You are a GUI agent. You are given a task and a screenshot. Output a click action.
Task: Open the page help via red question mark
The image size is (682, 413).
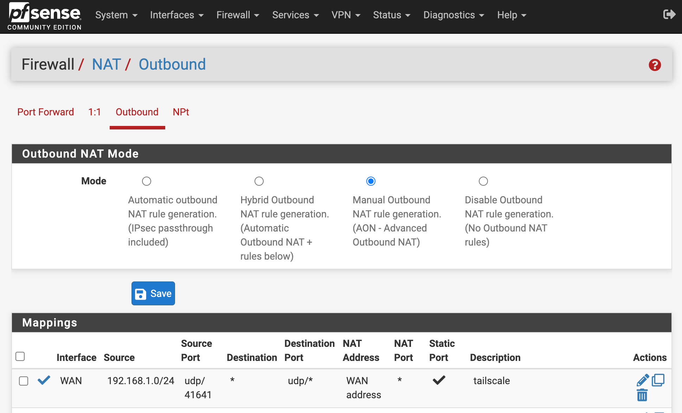tap(655, 65)
